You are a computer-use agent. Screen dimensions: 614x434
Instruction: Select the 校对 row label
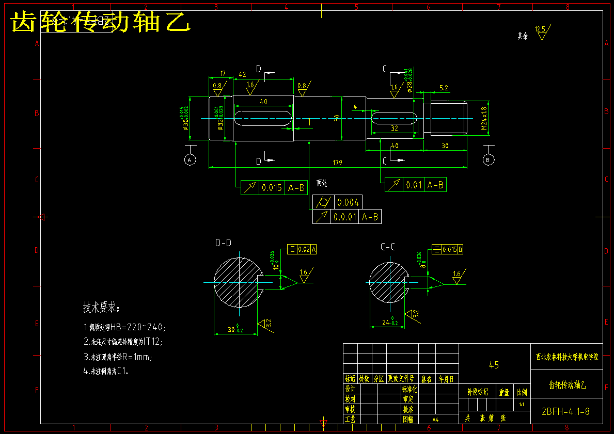[x=350, y=399]
